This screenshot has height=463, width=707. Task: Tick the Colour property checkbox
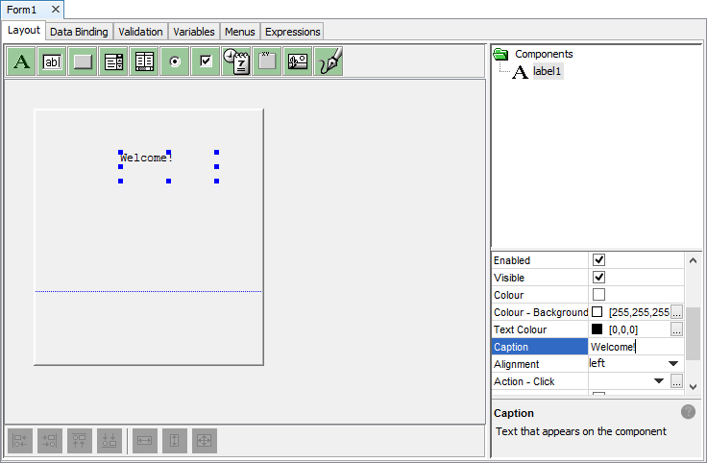(x=599, y=295)
